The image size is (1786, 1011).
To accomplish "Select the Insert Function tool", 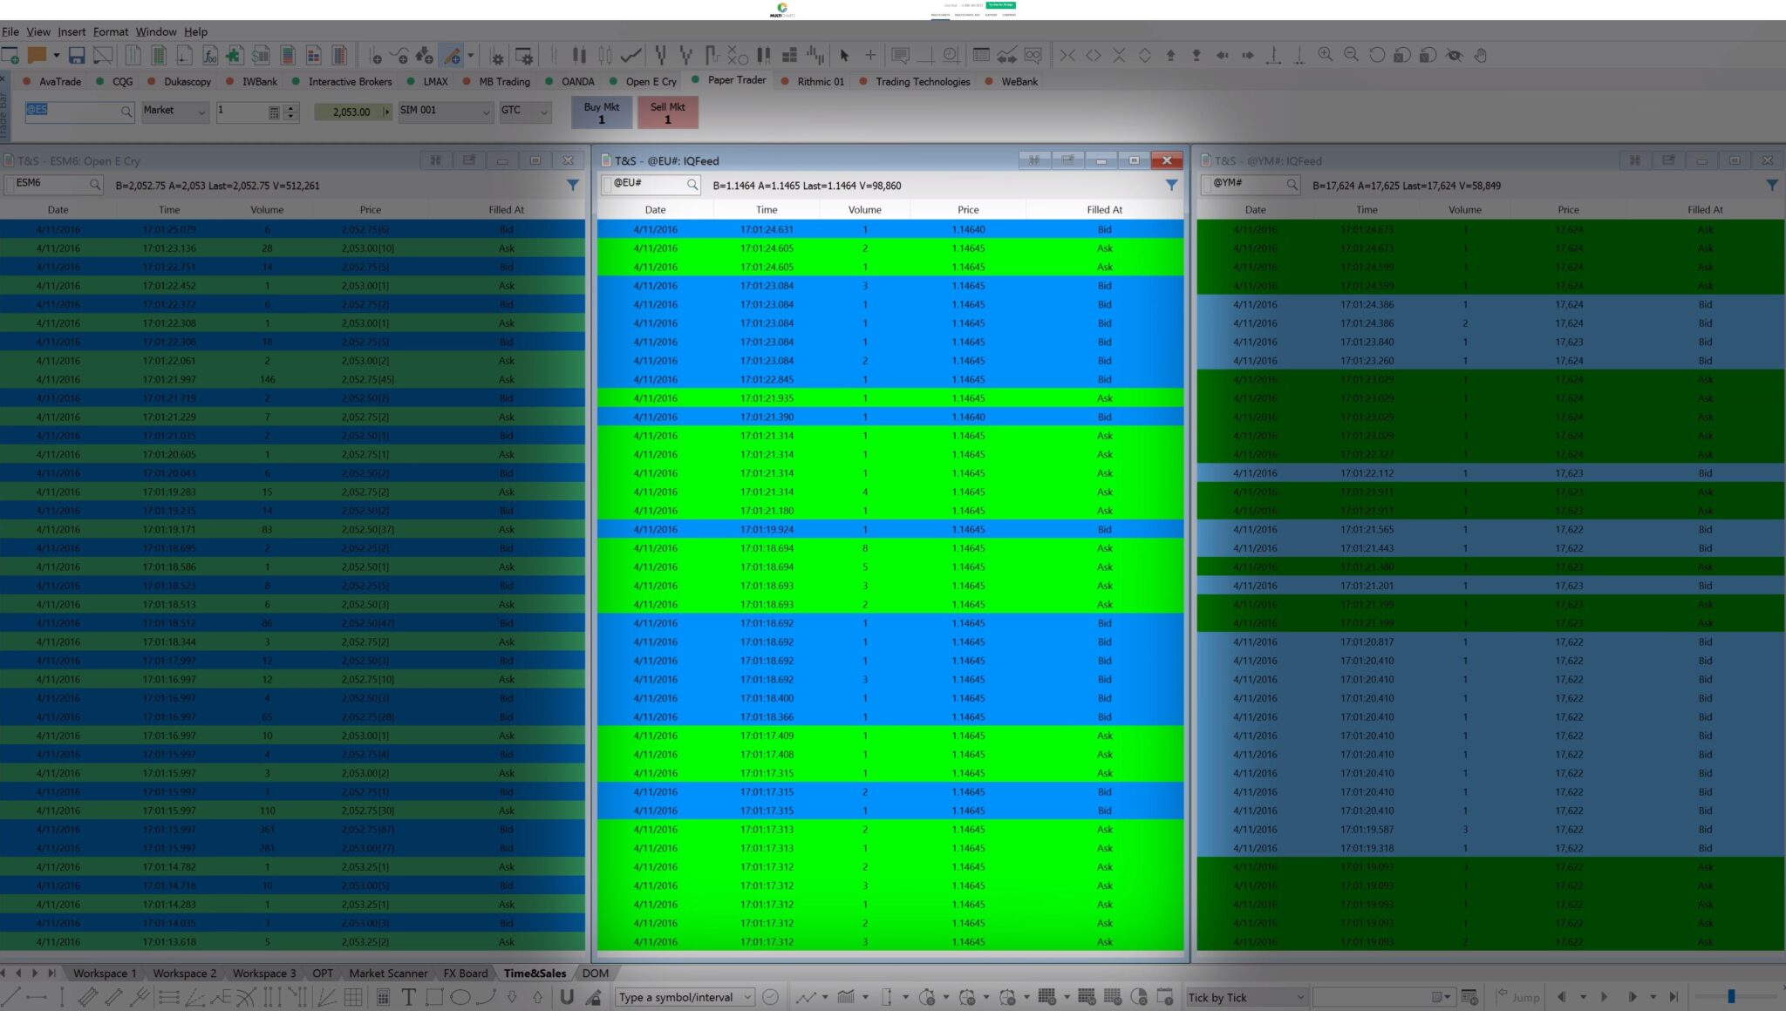I will click(210, 55).
